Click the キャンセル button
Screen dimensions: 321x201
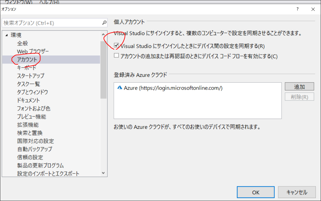297,192
